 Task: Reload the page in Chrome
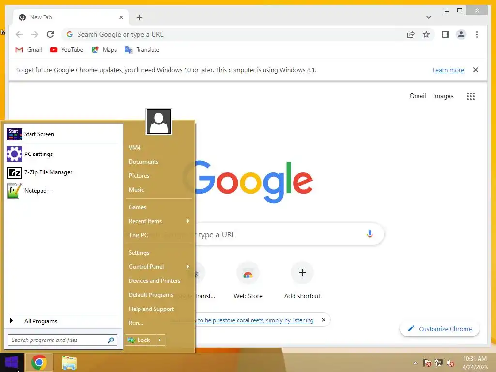(x=50, y=34)
